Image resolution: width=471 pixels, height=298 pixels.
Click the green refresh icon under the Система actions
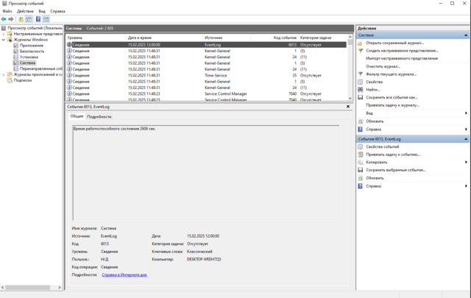pyautogui.click(x=361, y=121)
